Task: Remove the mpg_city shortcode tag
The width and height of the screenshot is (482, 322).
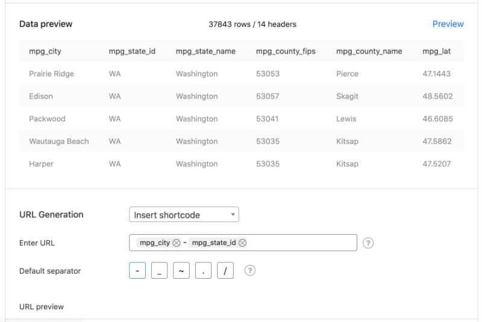Action: pyautogui.click(x=176, y=243)
